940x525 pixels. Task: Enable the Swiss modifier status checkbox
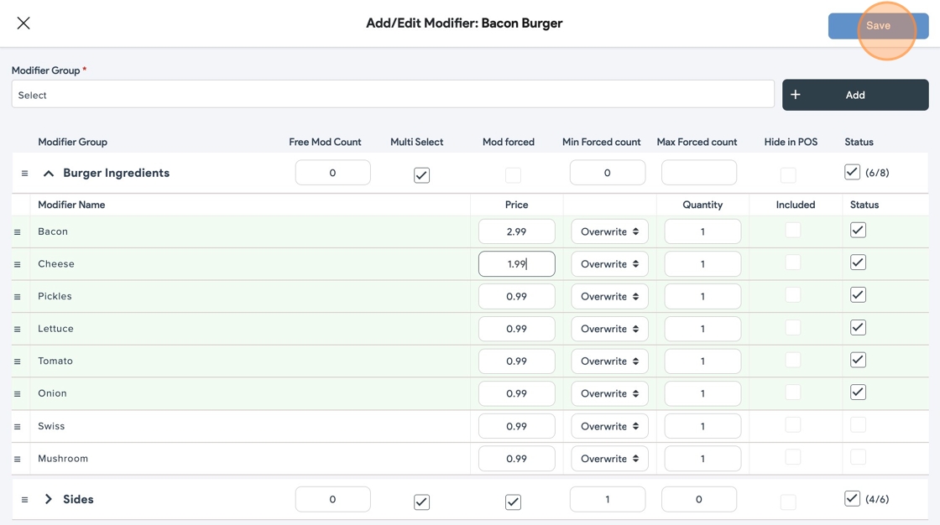[858, 425]
